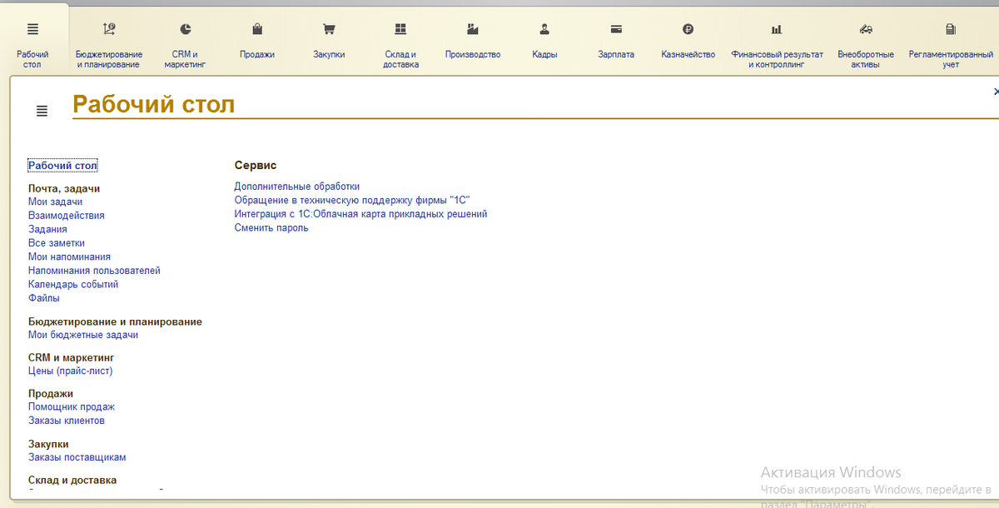Open the Рабочий стол section icon
This screenshot has height=508, width=999.
coord(32,29)
